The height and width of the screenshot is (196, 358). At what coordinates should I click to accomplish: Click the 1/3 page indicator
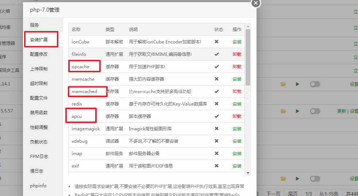point(308,193)
